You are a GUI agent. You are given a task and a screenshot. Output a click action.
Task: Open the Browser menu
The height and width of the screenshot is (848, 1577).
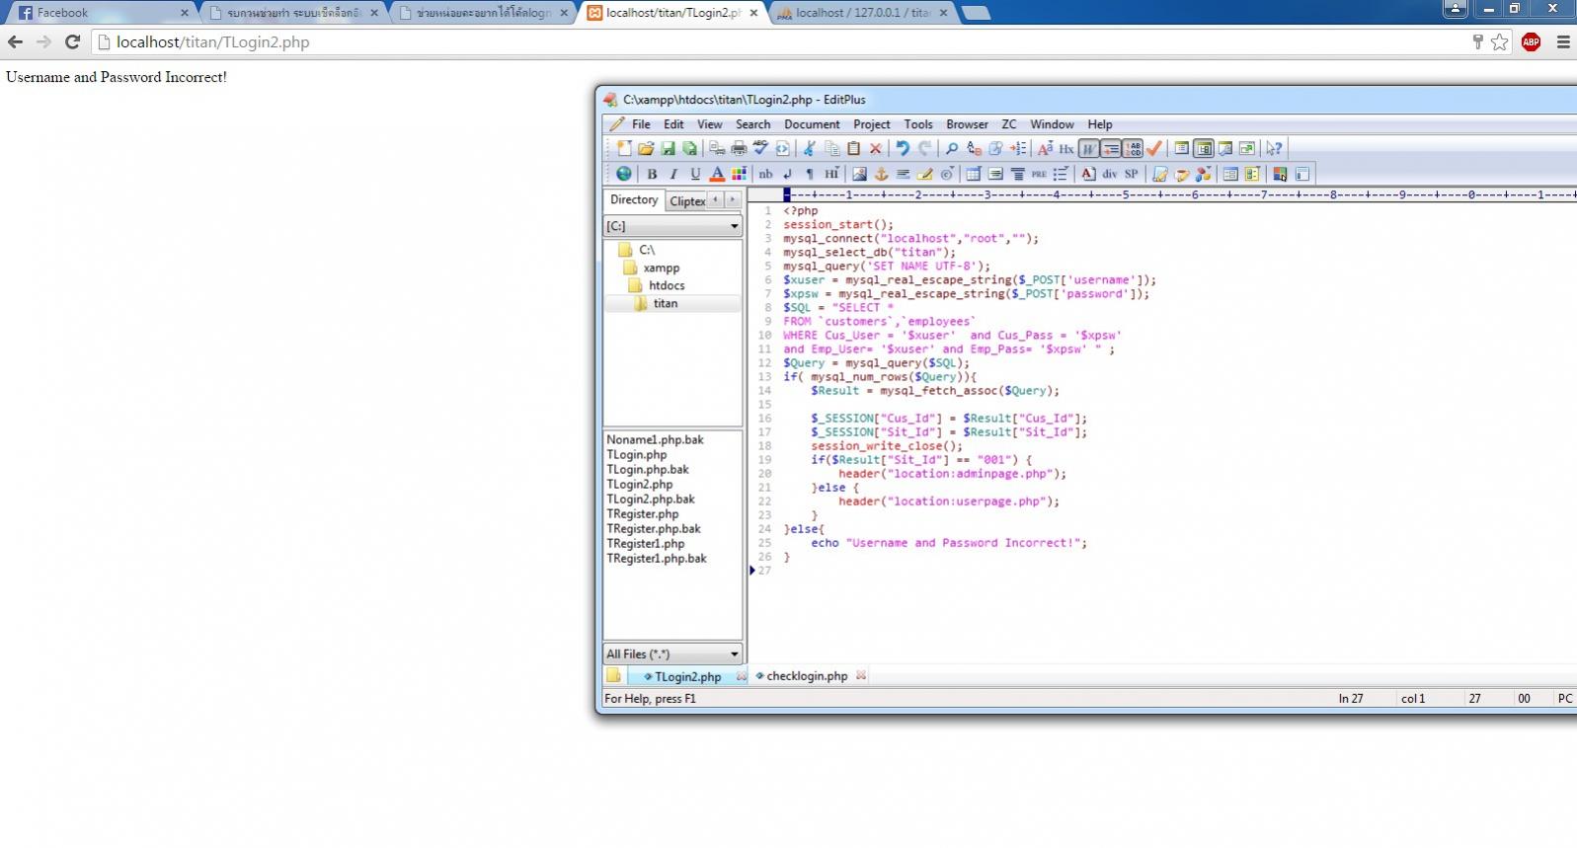pos(967,124)
